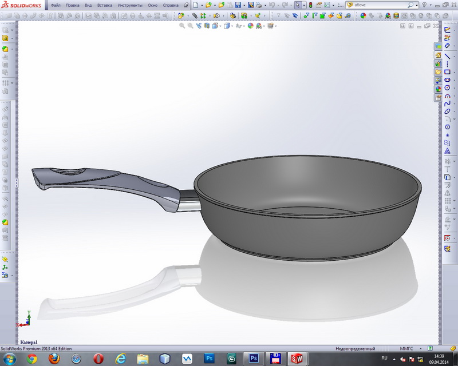The image size is (458, 366).
Task: Select the Slot sketch tool
Action: point(447,79)
